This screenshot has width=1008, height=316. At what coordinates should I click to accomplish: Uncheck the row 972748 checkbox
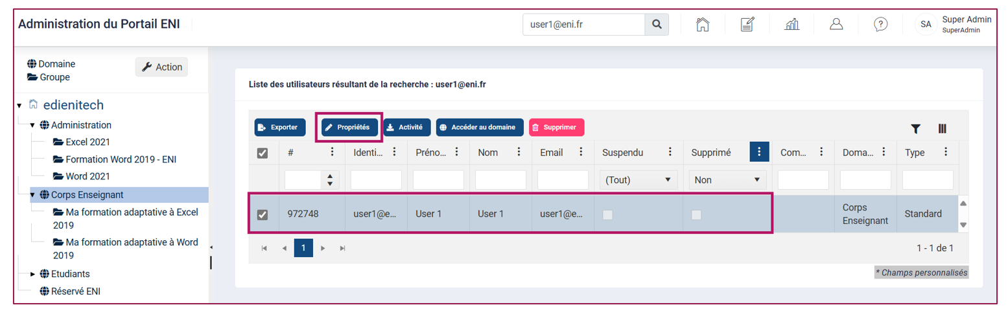coord(263,215)
